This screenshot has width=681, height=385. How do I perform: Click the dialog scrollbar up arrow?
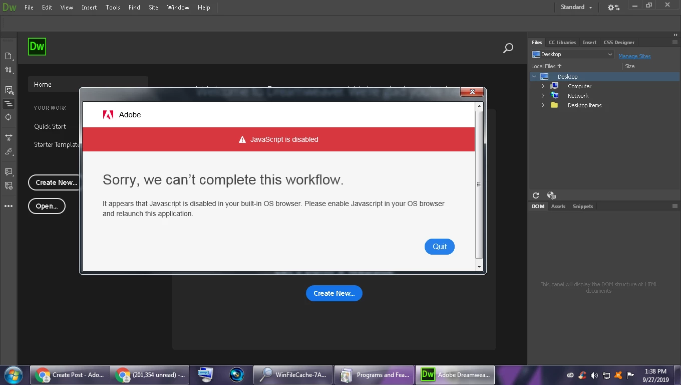coord(479,106)
